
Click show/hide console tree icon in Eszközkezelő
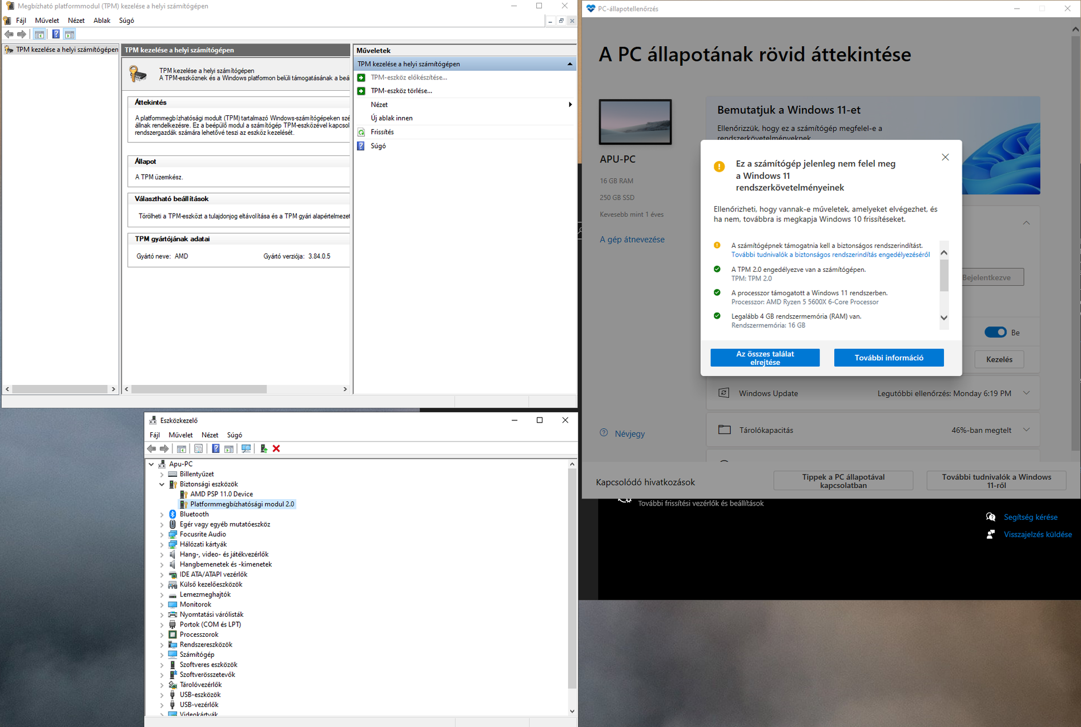coord(182,449)
